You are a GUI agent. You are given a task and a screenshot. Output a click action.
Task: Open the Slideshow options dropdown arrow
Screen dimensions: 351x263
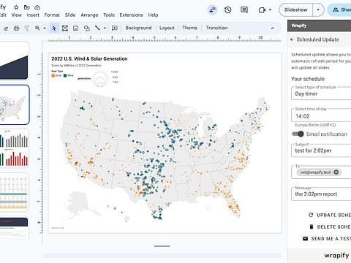(318, 9)
